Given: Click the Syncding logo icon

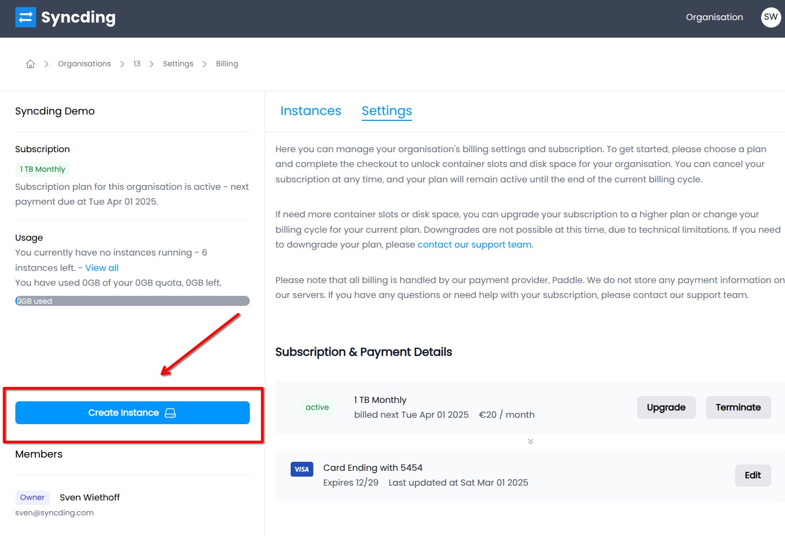Looking at the screenshot, I should pos(25,17).
